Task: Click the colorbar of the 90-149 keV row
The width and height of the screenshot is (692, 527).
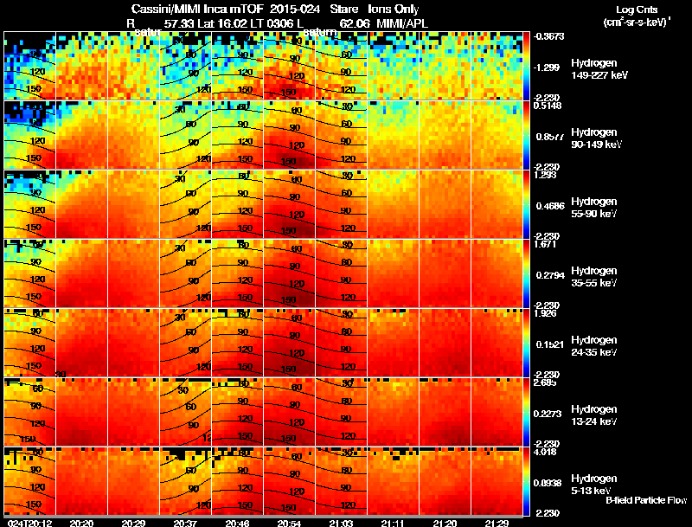Action: (x=526, y=135)
